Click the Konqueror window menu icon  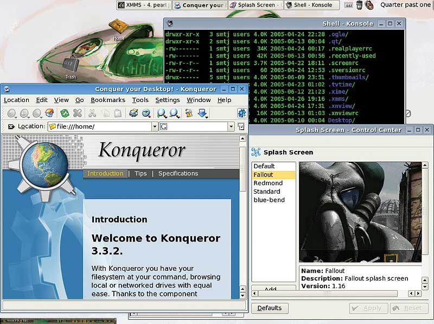[7, 89]
